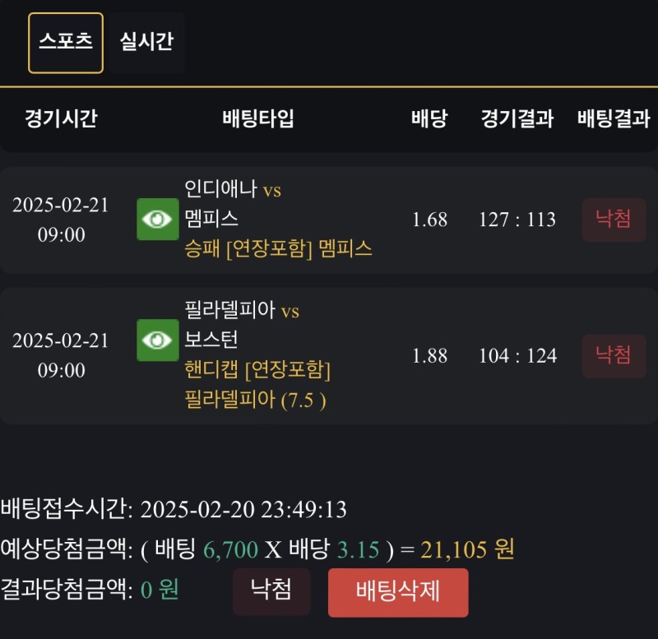Open the 실시간 tab
This screenshot has width=658, height=639.
[x=146, y=43]
